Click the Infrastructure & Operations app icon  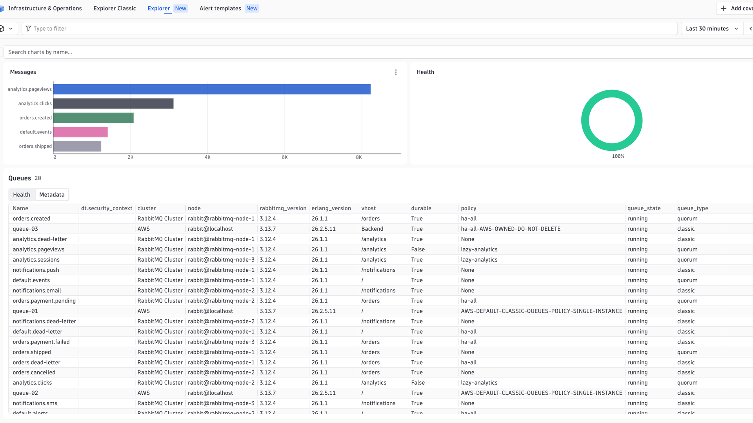[2, 8]
